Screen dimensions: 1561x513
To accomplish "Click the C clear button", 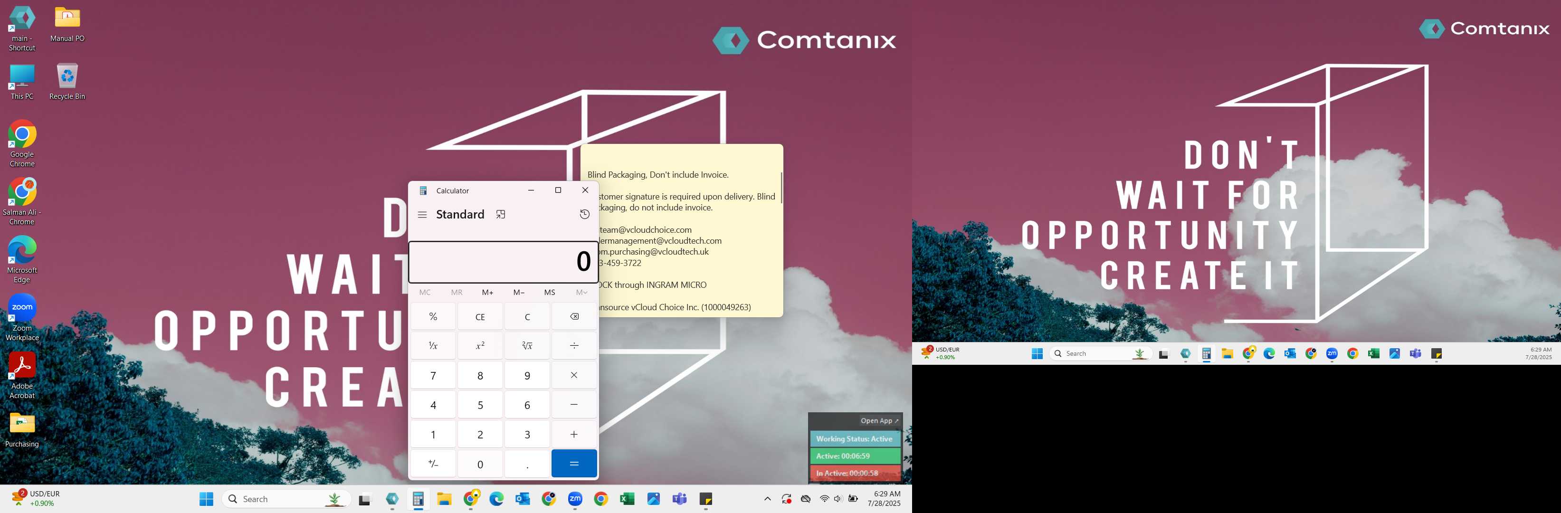I will [x=527, y=316].
